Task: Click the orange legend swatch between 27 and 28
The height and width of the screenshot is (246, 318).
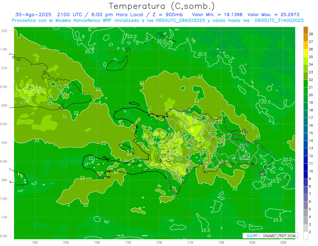Action: click(306, 38)
